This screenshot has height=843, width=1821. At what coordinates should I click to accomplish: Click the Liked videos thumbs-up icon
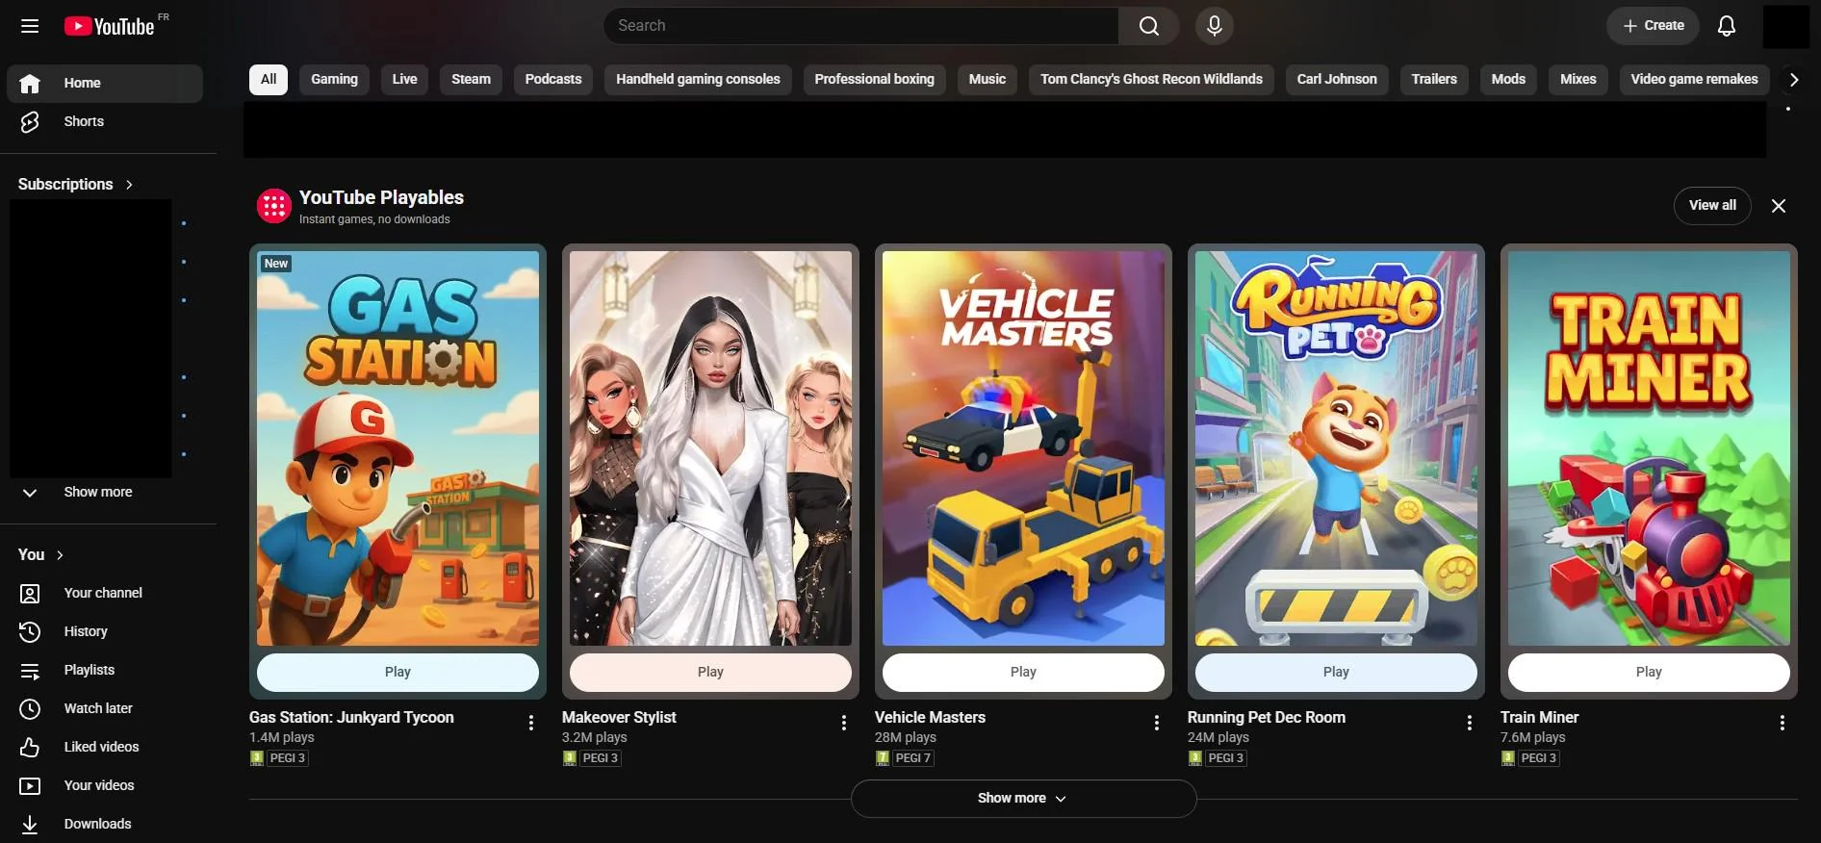pyautogui.click(x=30, y=748)
